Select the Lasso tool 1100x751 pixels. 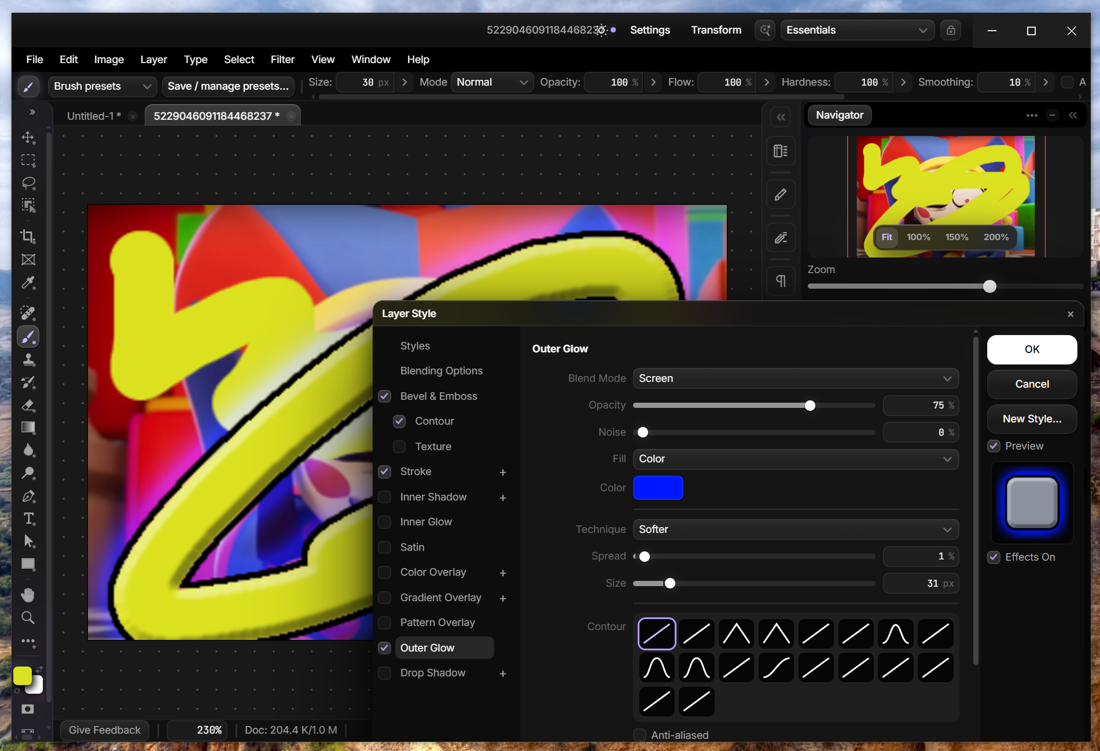28,183
